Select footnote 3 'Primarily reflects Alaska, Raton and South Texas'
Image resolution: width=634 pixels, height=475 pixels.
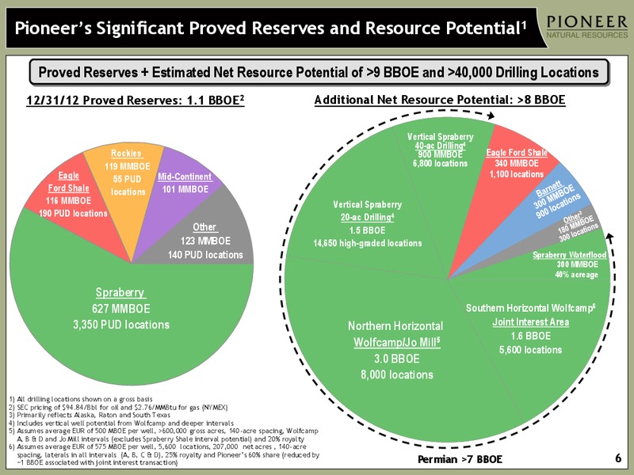point(90,415)
